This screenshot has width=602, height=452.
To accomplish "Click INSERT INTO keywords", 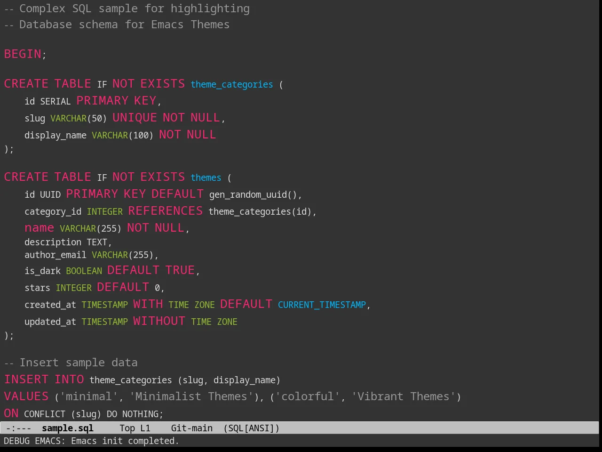I will (44, 379).
